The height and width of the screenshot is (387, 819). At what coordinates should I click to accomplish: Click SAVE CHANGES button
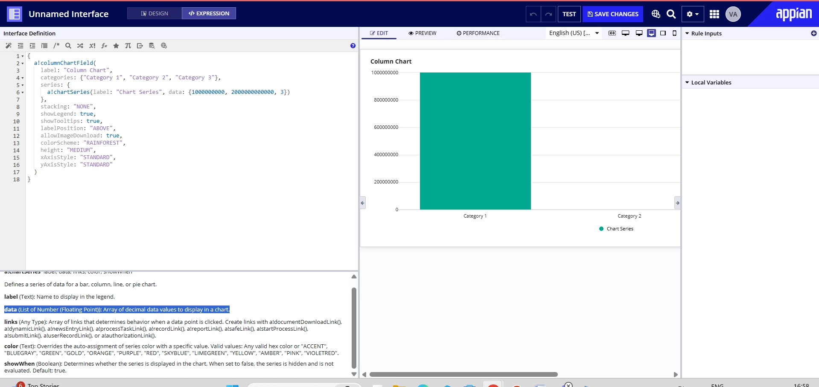pyautogui.click(x=613, y=14)
